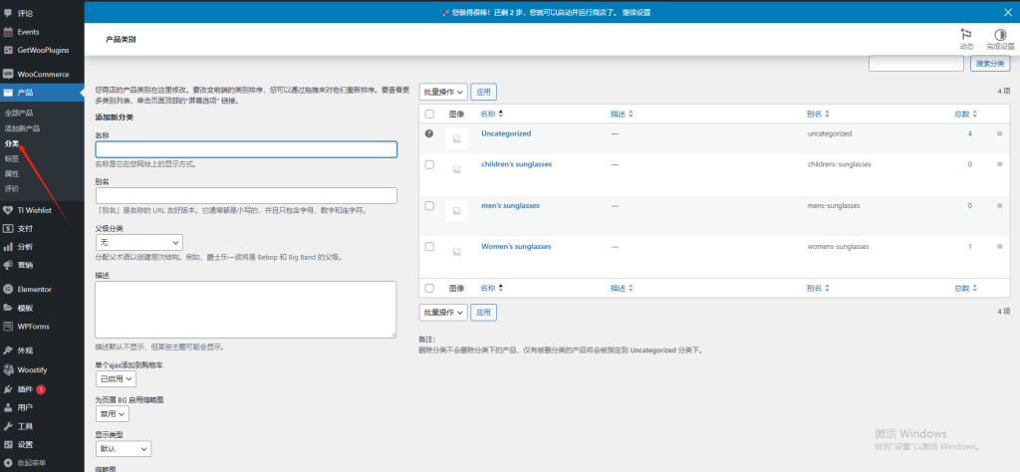Dismiss the blue setup banner with X
This screenshot has height=472, width=1020.
(1008, 12)
